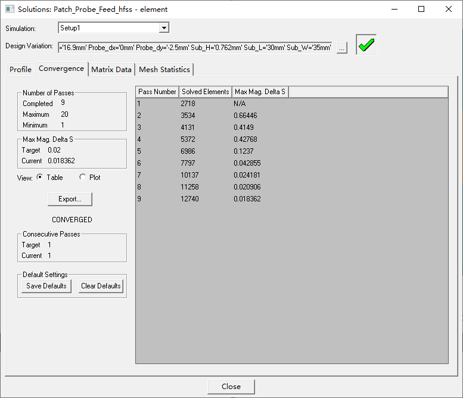Click the delta S value 0.024181
Image resolution: width=463 pixels, height=398 pixels.
(x=247, y=175)
